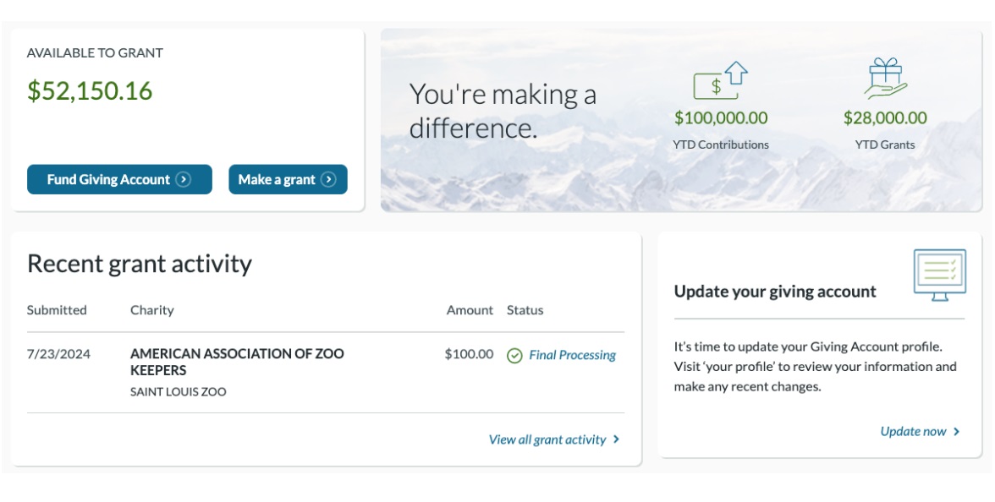Open the Final Processing status link
The height and width of the screenshot is (502, 995).
click(572, 355)
